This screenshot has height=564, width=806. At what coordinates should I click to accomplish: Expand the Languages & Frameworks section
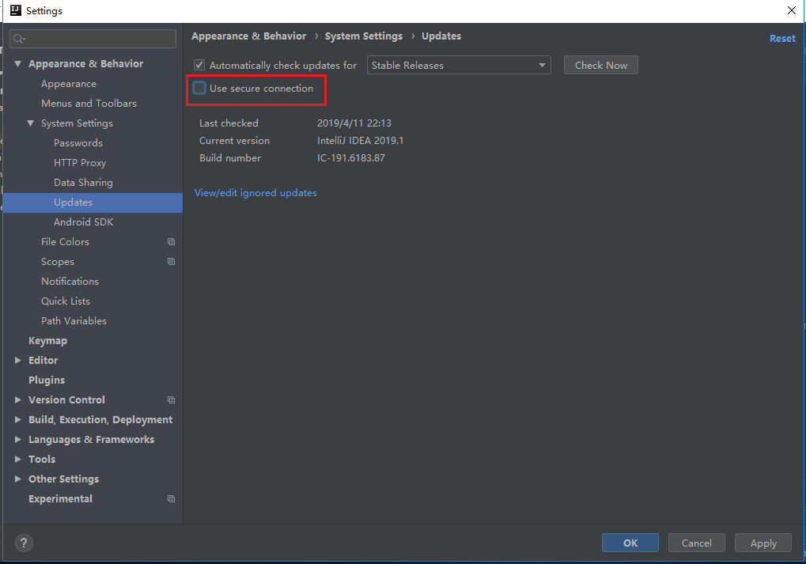point(18,440)
